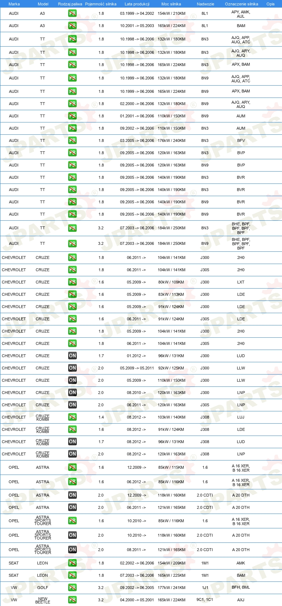
Task: Select the 03.1999 -> 04.2002 production years cell
Action: 137,13
